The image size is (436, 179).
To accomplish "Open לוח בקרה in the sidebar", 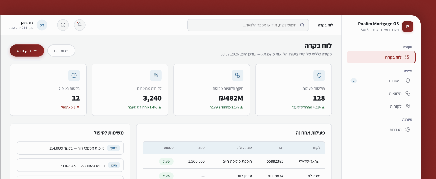I will pyautogui.click(x=381, y=57).
